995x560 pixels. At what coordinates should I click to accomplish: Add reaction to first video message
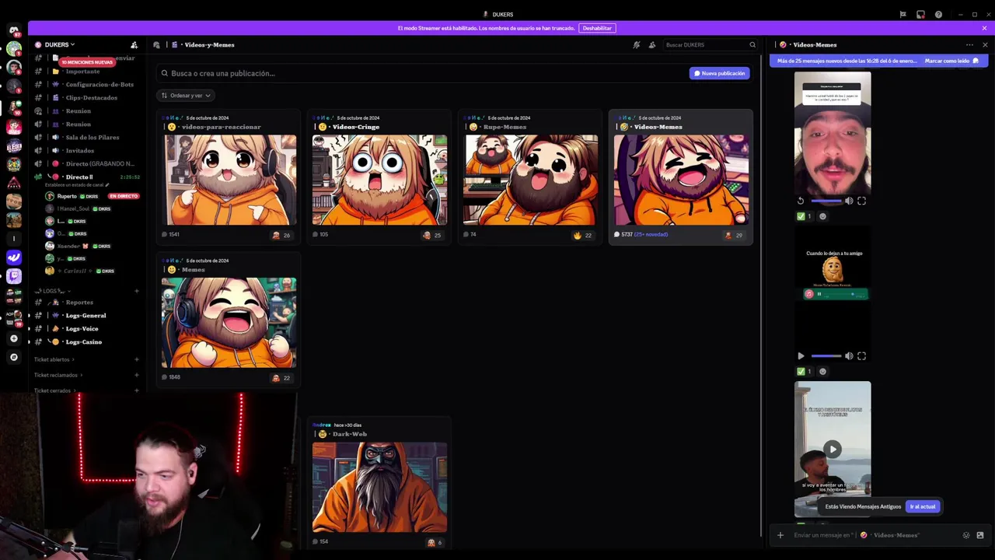822,216
